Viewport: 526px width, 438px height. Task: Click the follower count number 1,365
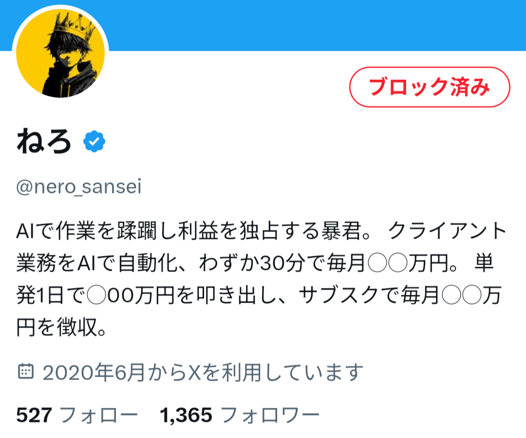186,415
